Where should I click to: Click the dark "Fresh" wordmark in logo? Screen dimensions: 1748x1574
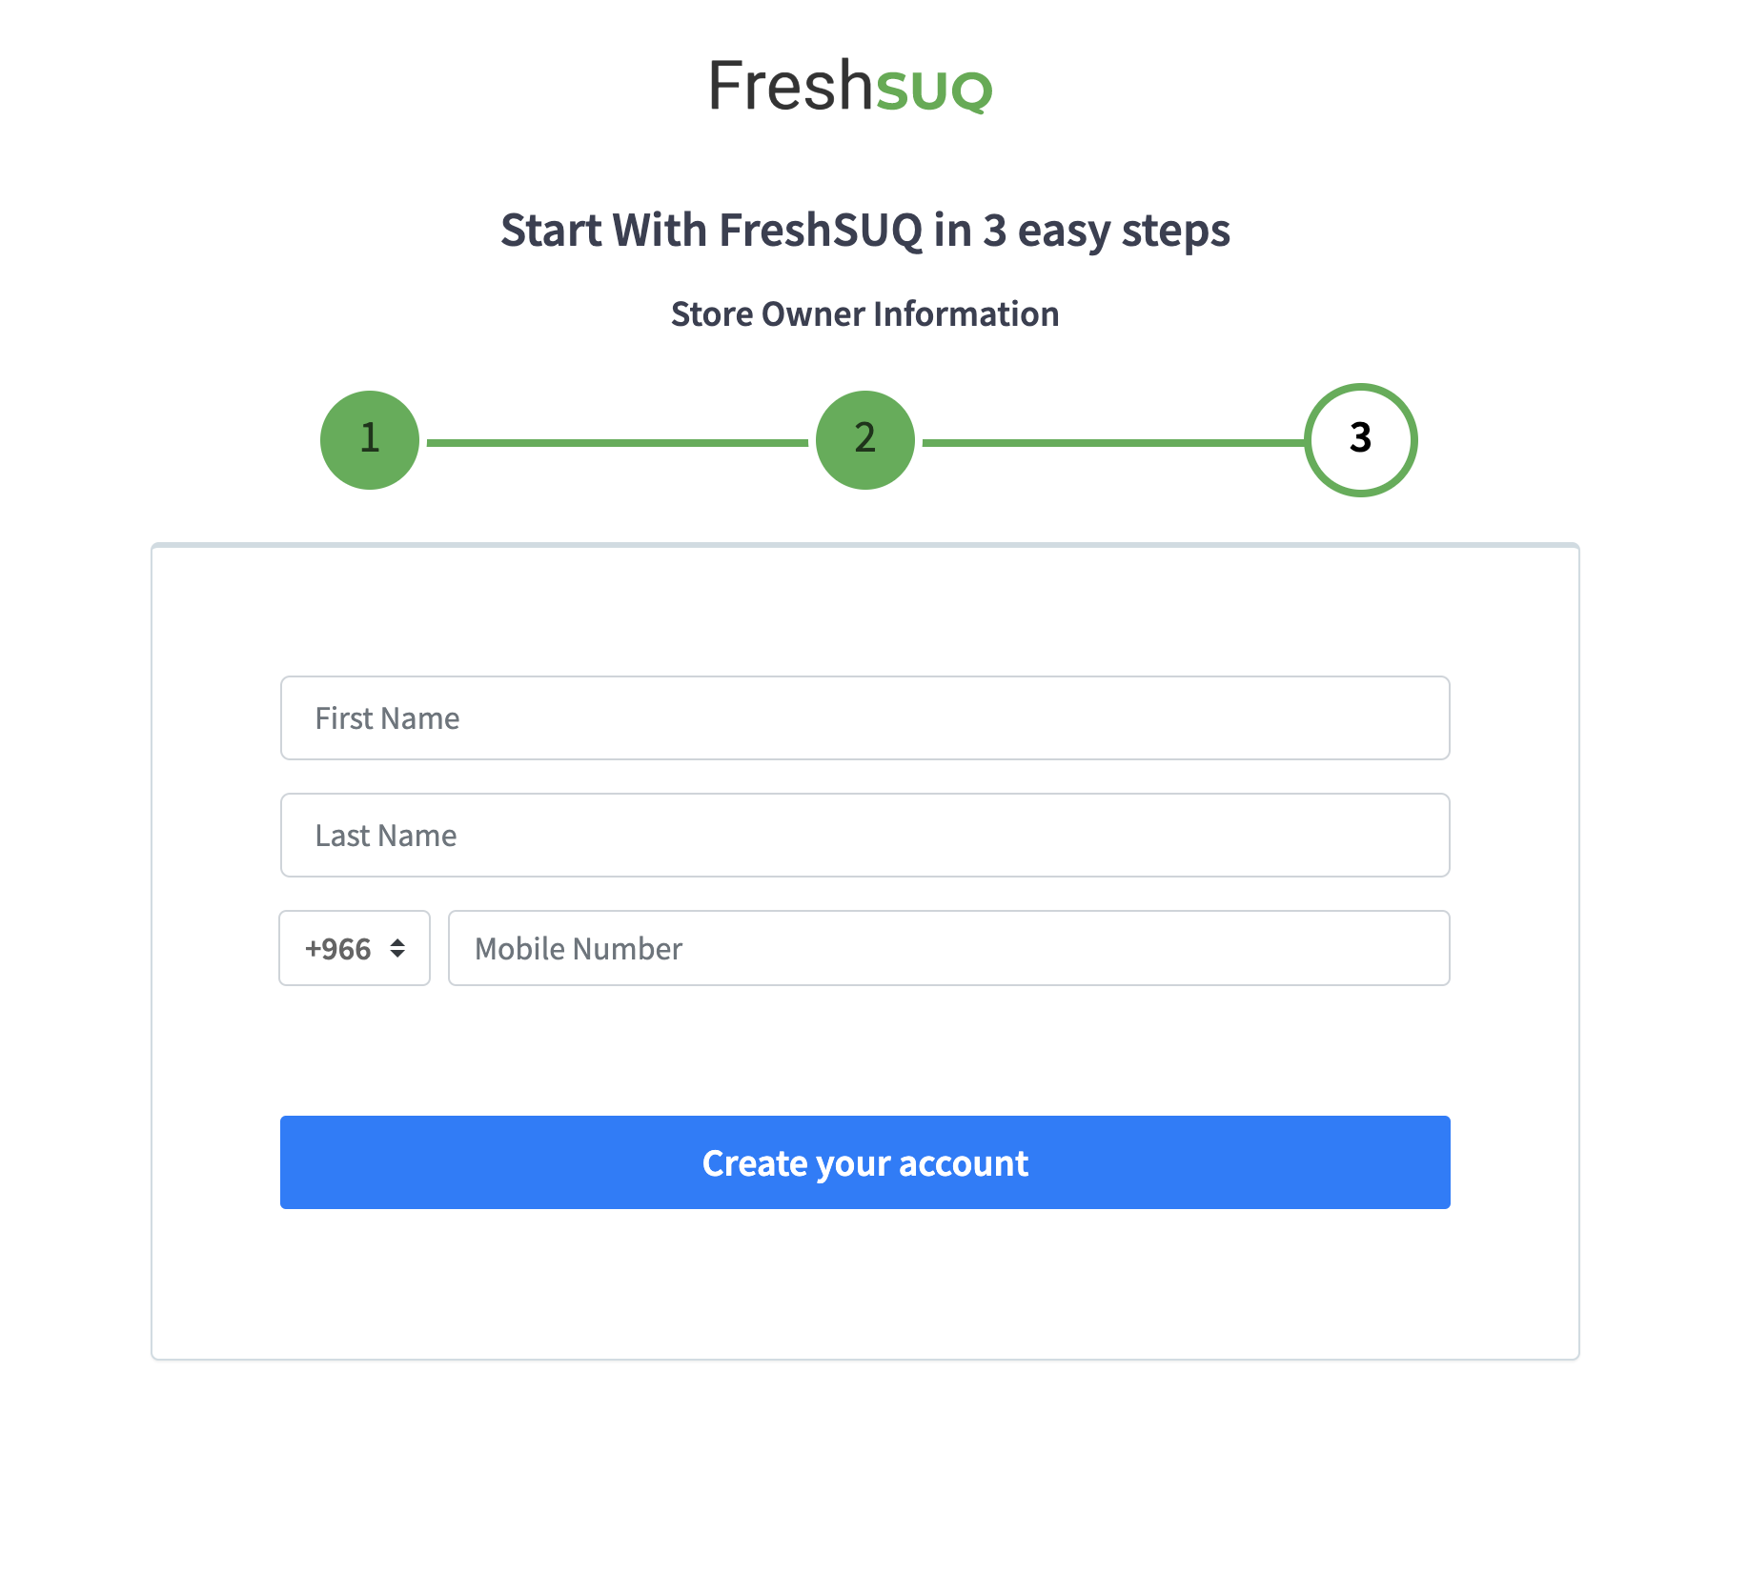(790, 86)
